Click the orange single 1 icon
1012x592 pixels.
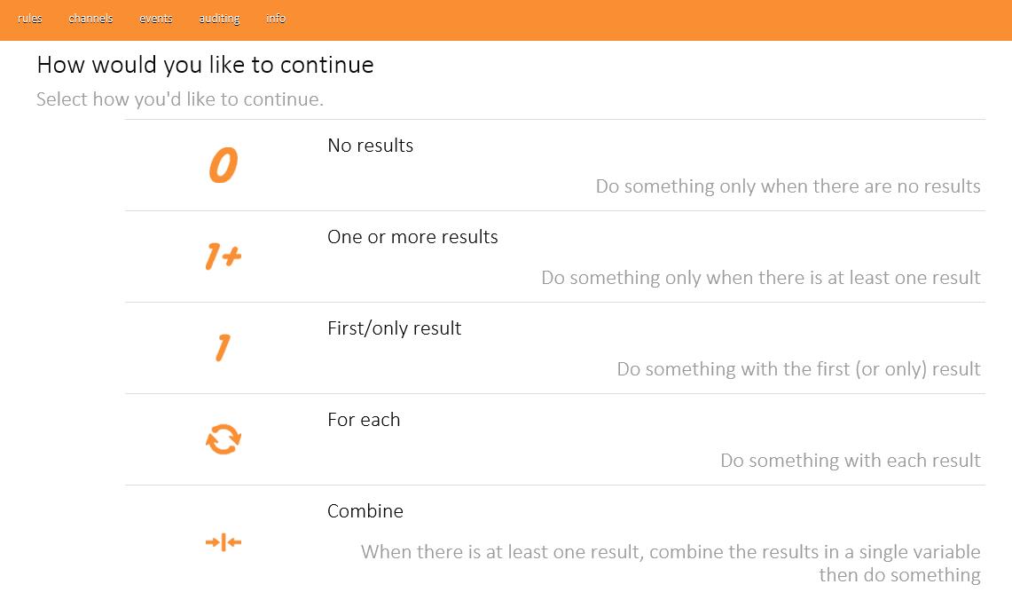[223, 348]
